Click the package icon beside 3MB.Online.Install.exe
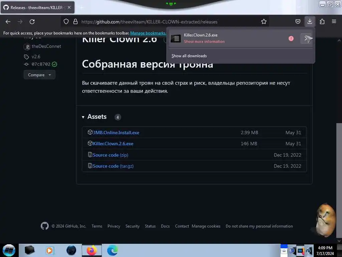The width and height of the screenshot is (342, 257). (90, 132)
